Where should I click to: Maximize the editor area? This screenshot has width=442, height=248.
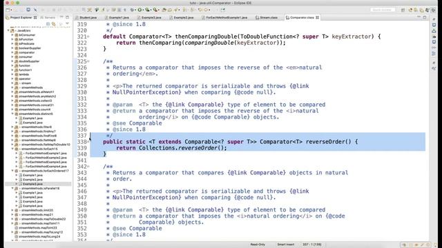point(425,17)
